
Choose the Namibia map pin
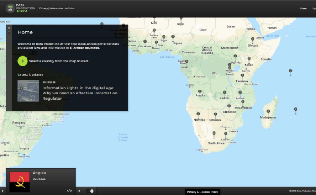point(198,114)
